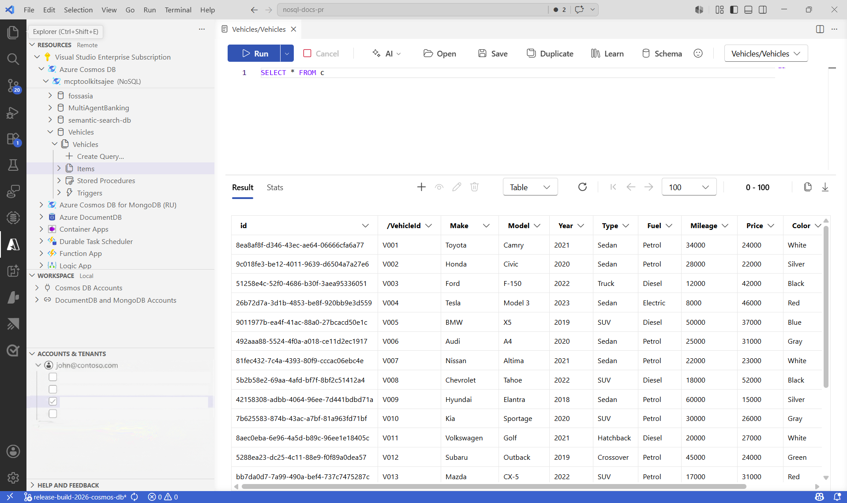Select the MultiAgentBanking database
This screenshot has height=503, width=847.
pyautogui.click(x=98, y=108)
